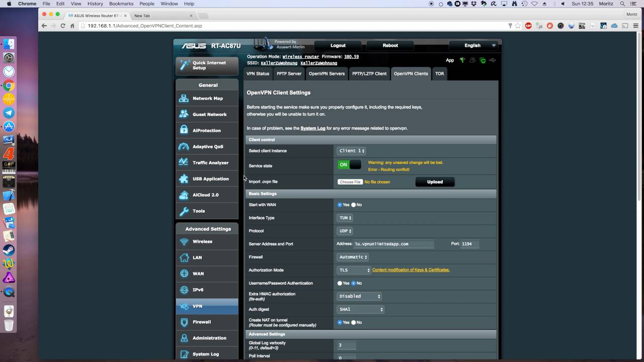Select Yes for Start with WAN

340,205
